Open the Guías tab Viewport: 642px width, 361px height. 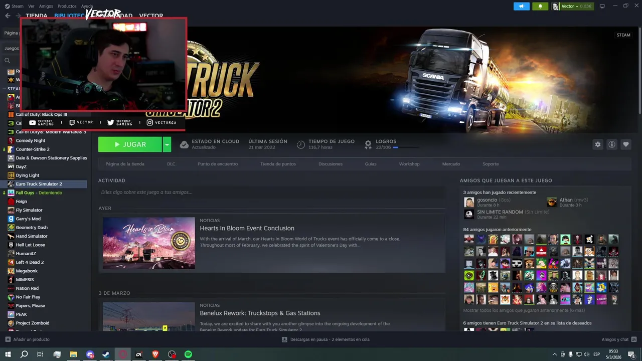coord(371,164)
